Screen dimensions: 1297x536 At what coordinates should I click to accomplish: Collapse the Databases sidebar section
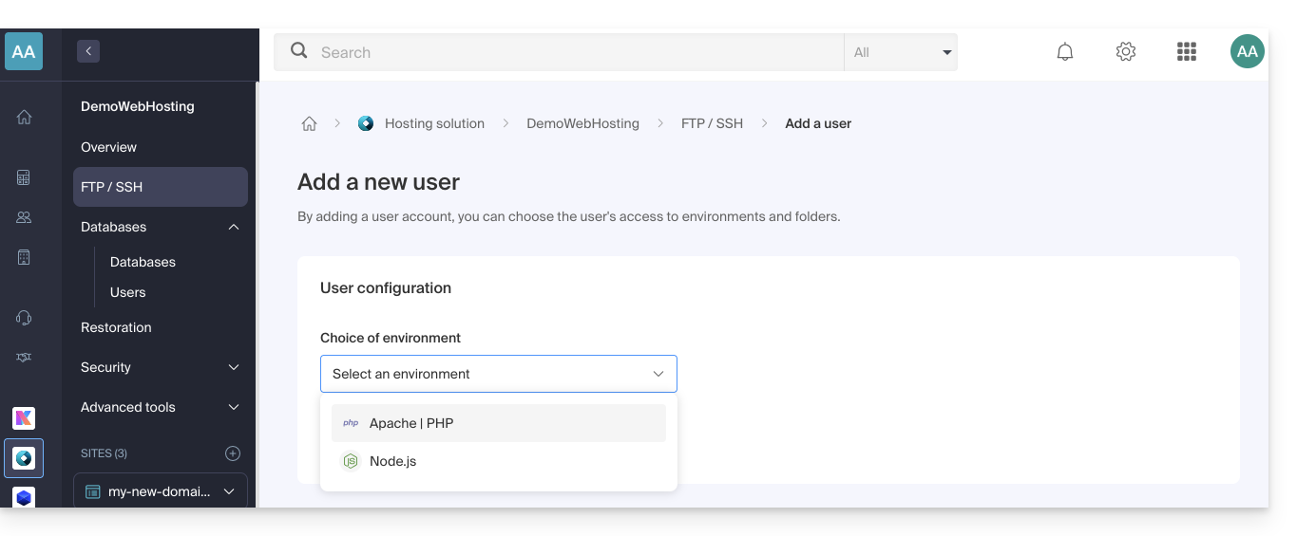coord(234,227)
